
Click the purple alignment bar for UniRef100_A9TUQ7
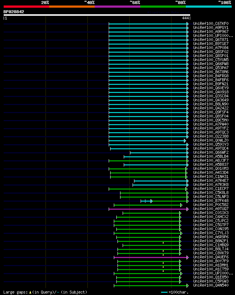click(x=148, y=209)
